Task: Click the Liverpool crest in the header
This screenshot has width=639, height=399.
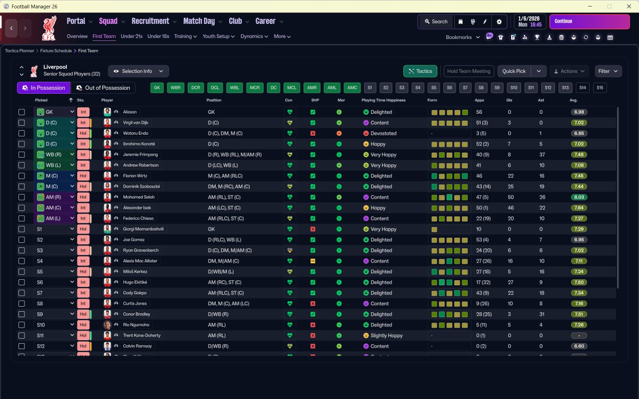Action: click(49, 28)
